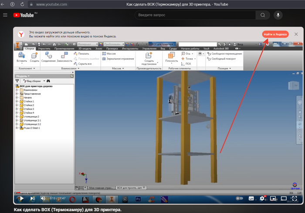Open the video title 'Как сделать BOX (Термокамеру)' below player
The image size is (305, 213).
[x=68, y=210]
